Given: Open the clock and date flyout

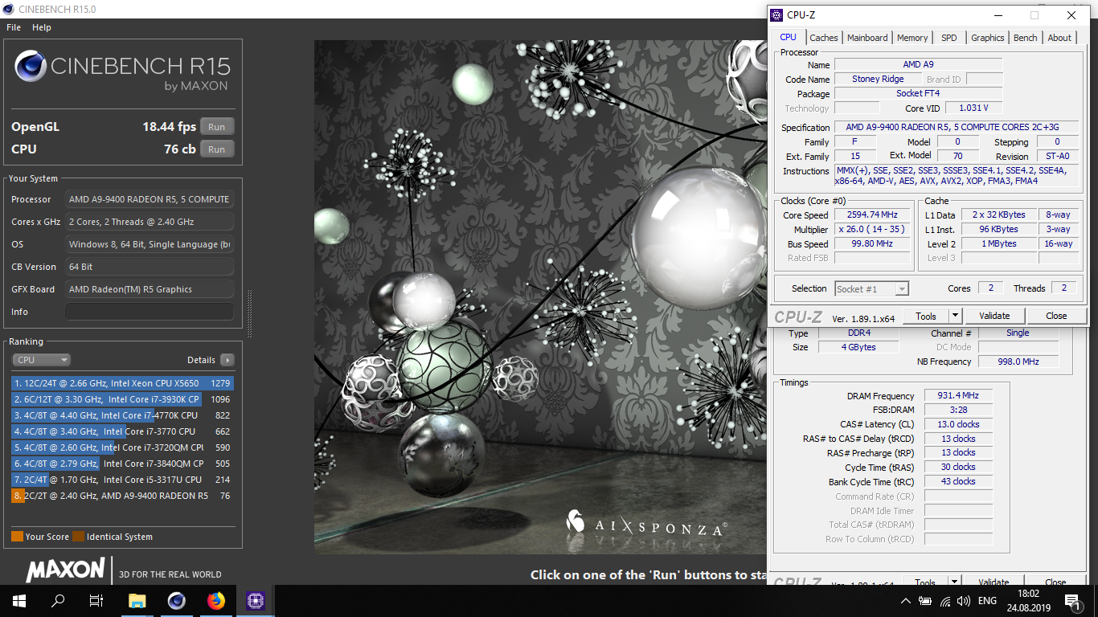Looking at the screenshot, I should tap(1028, 601).
